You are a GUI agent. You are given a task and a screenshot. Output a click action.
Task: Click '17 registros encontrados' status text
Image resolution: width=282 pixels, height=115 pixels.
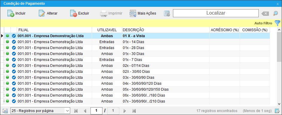[x=217, y=111]
